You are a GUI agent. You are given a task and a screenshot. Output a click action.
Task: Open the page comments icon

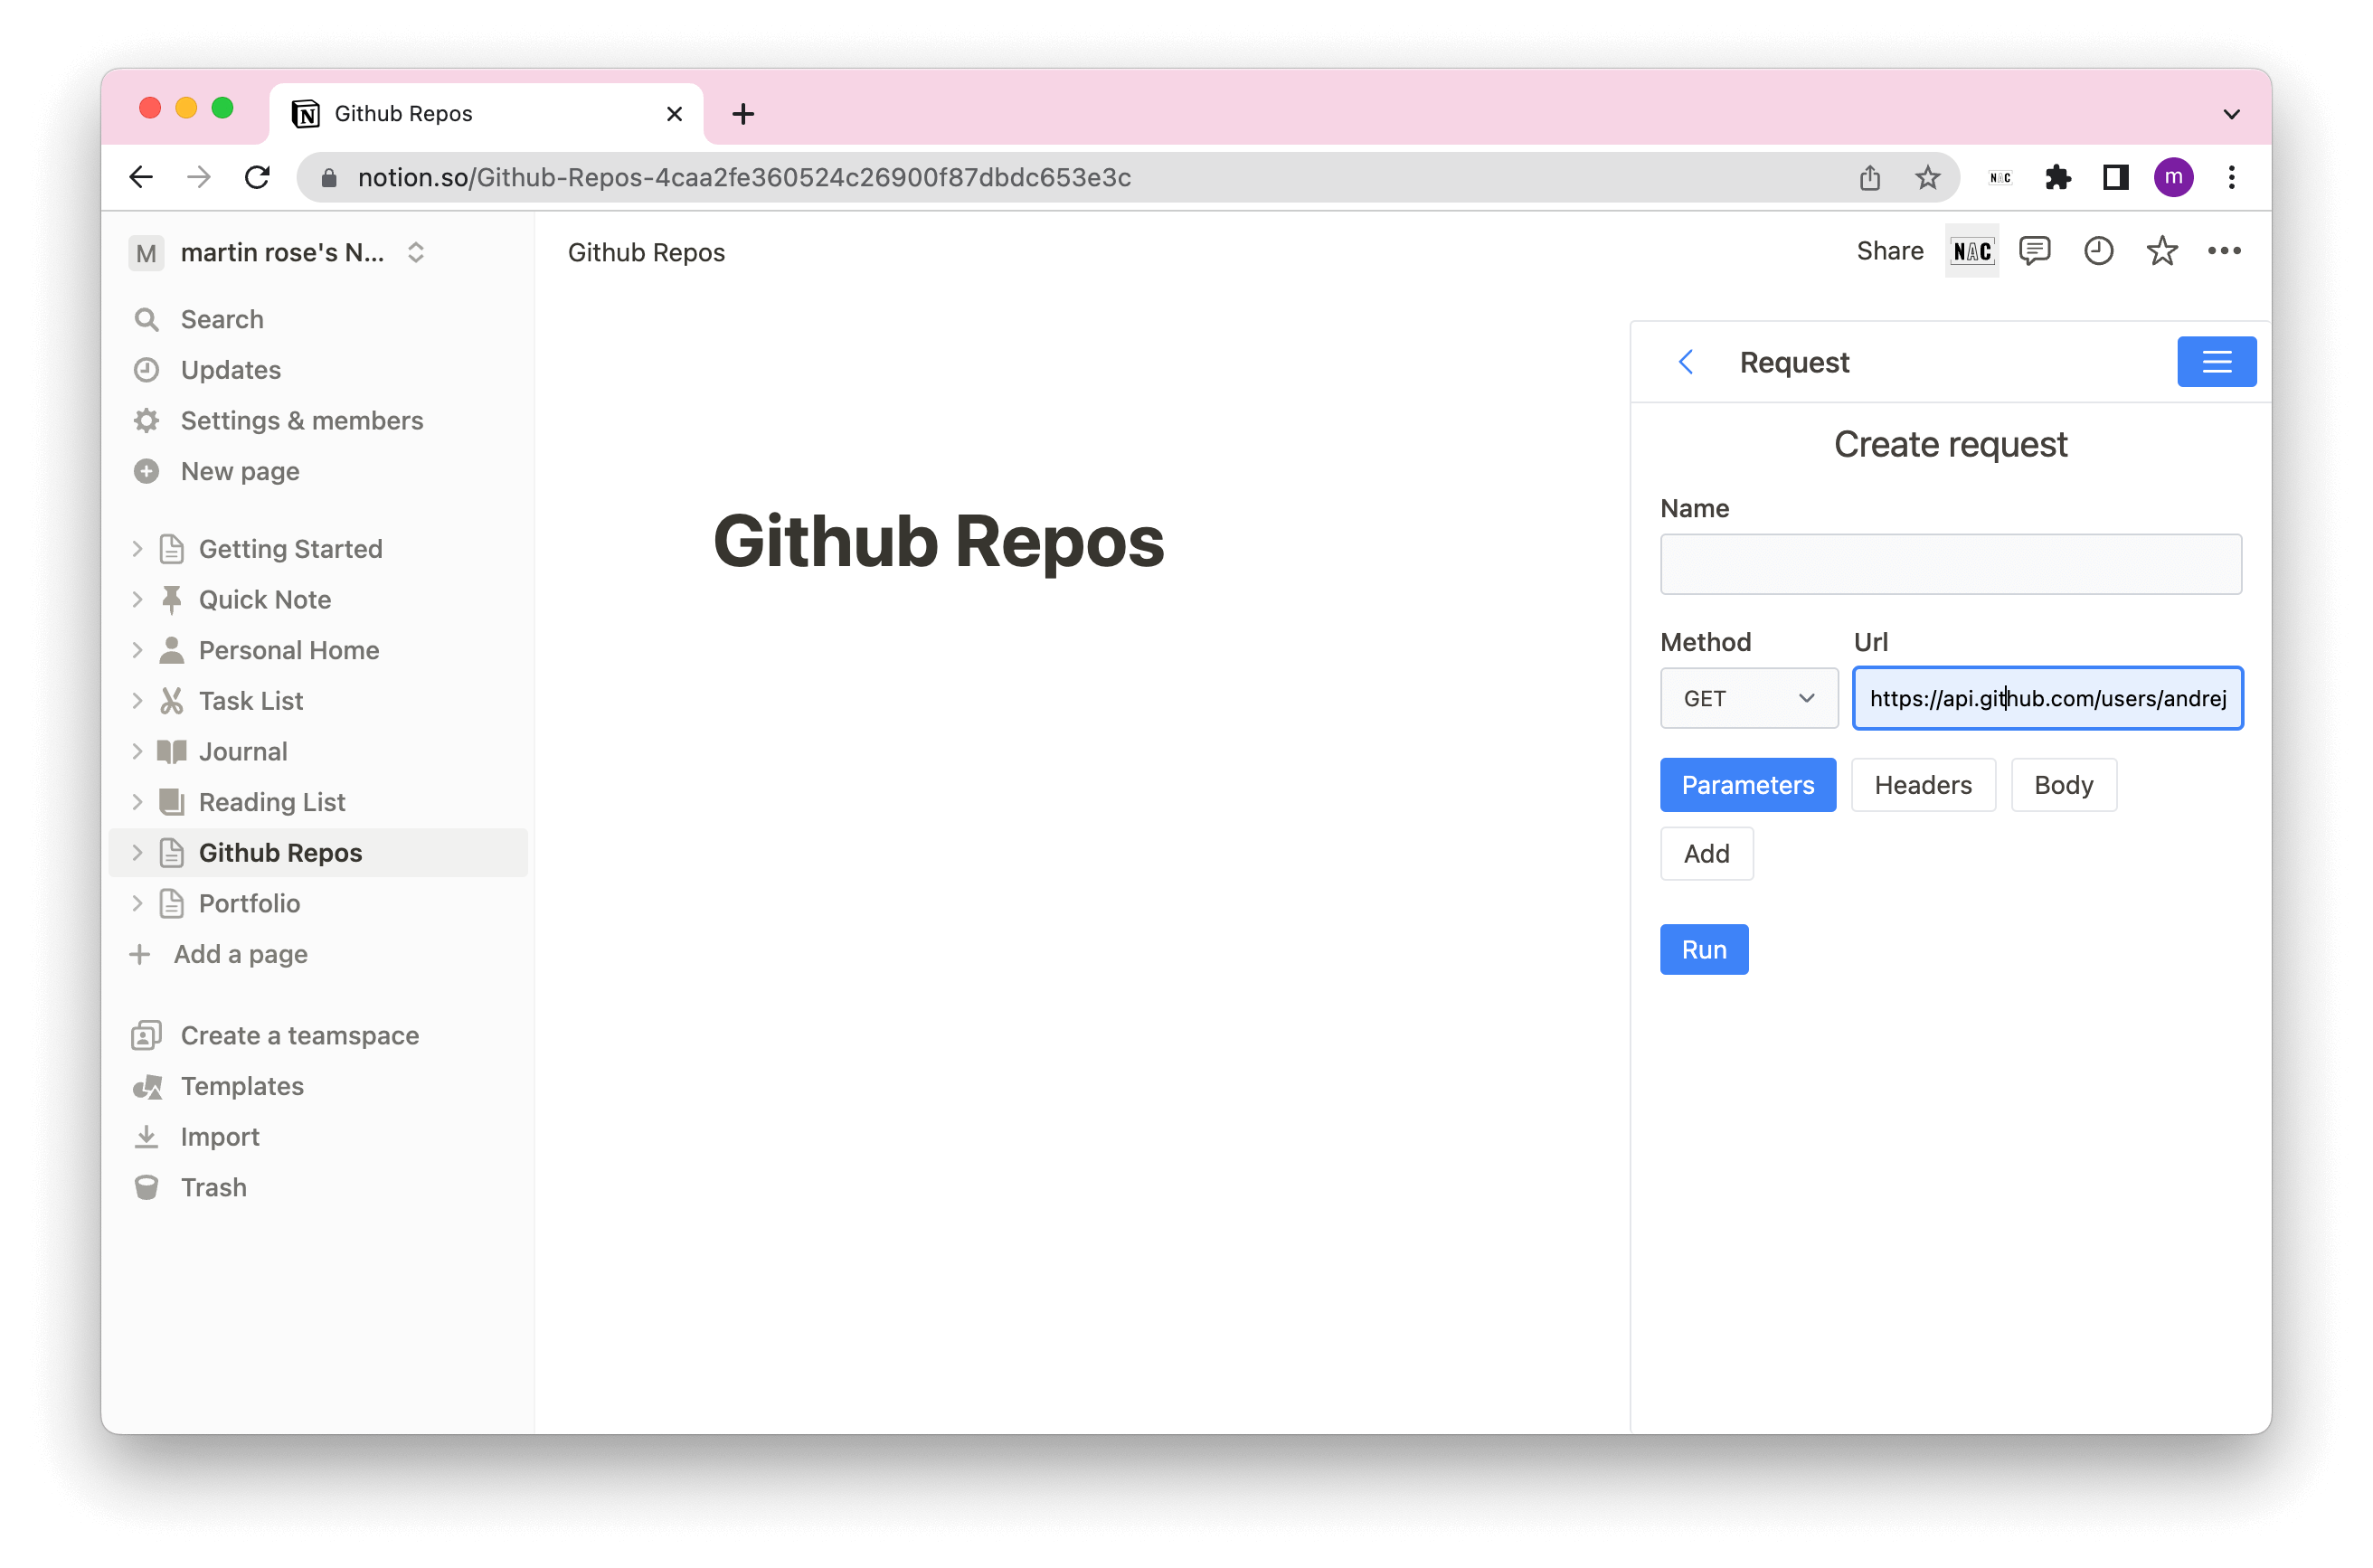2034,251
